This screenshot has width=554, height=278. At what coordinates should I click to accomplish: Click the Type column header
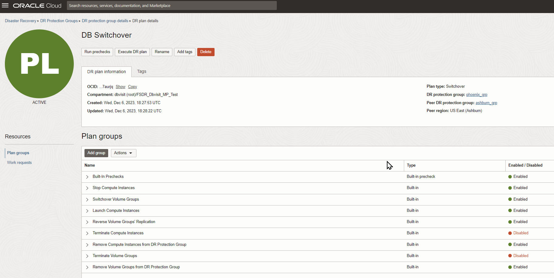tap(411, 165)
